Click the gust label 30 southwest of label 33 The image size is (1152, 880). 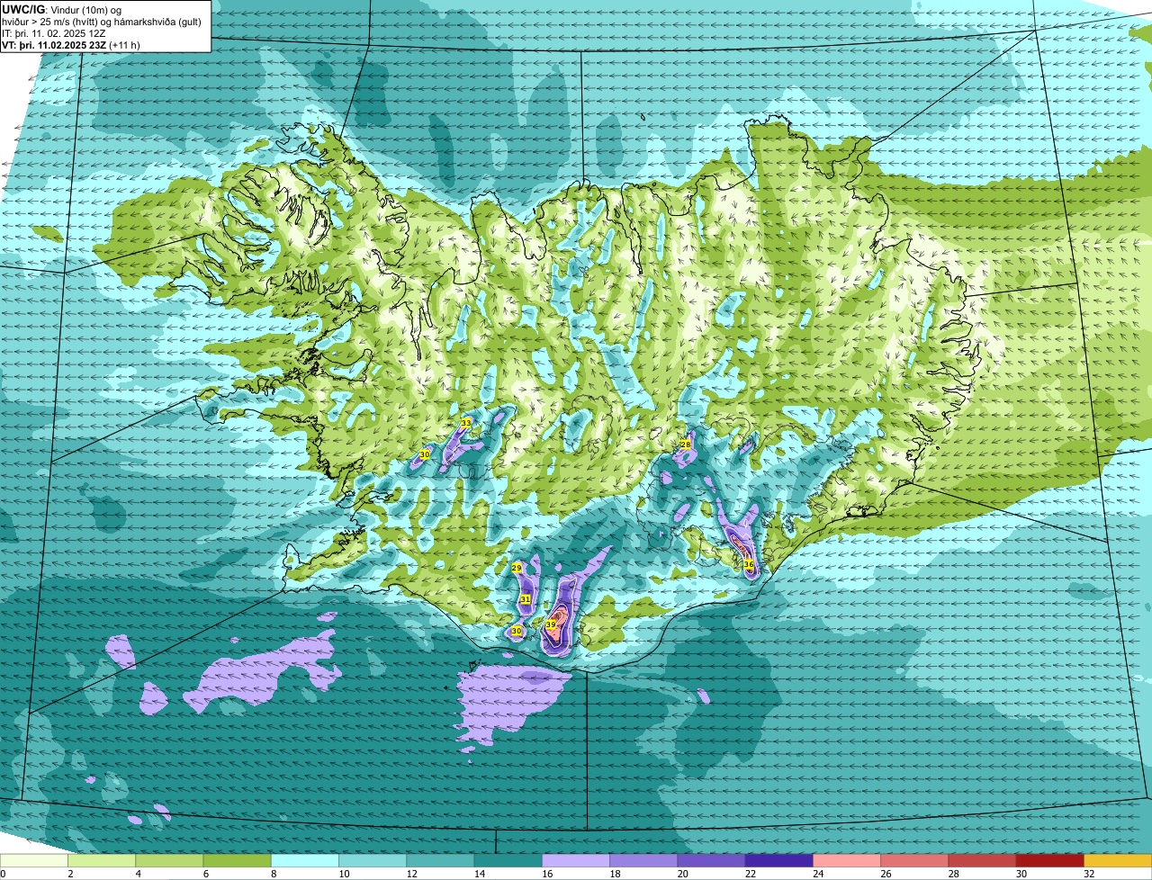425,455
